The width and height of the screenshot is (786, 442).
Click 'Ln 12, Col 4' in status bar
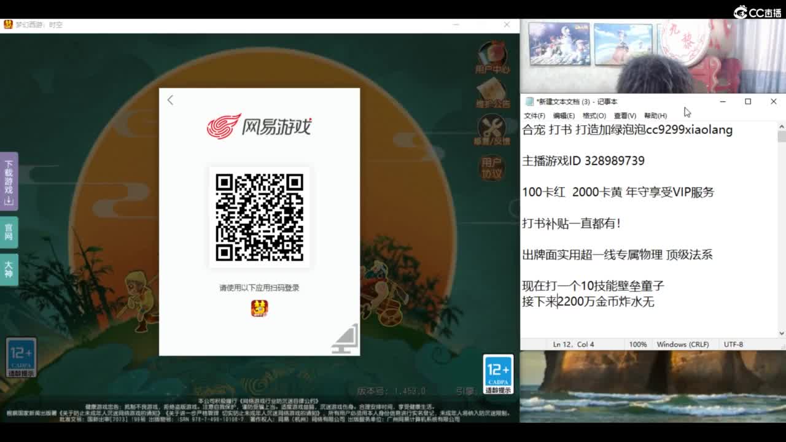574,344
